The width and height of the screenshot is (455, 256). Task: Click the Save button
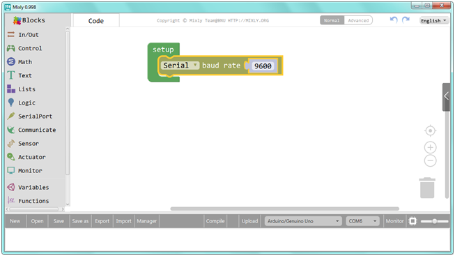pos(59,221)
